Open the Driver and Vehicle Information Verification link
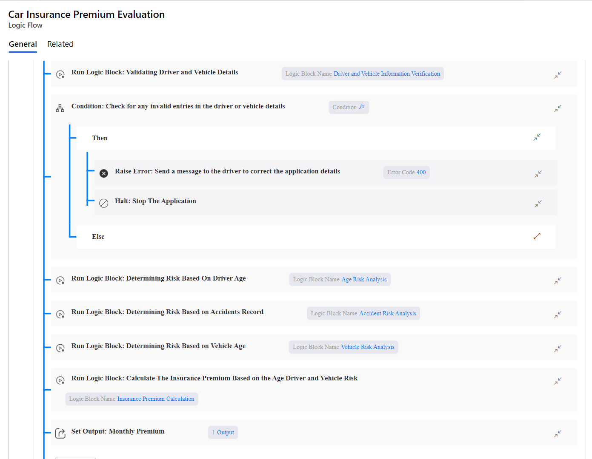592x459 pixels. pos(387,74)
